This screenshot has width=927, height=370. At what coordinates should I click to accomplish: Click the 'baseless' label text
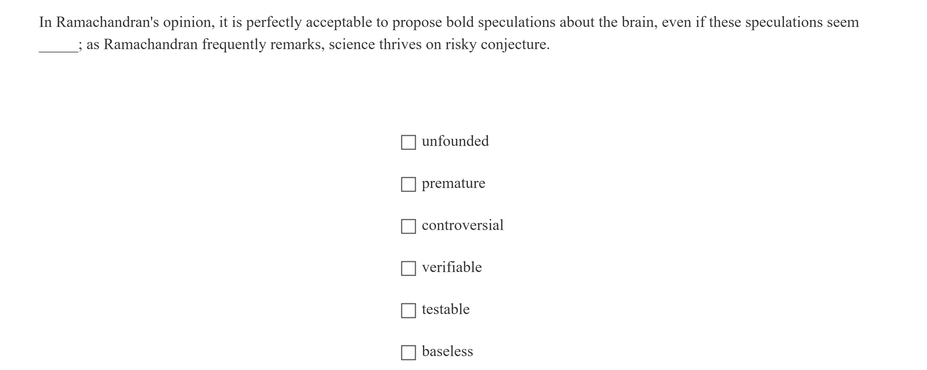tap(447, 351)
